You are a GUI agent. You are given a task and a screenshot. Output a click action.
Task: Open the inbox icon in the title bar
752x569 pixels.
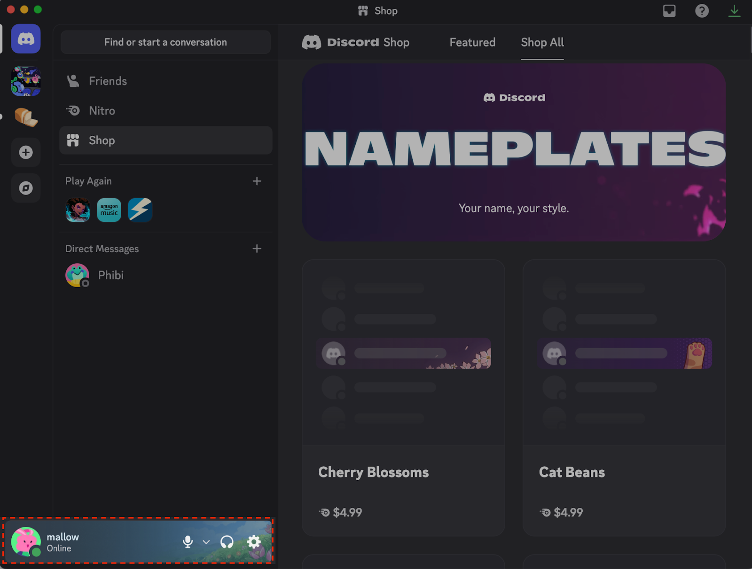(669, 10)
